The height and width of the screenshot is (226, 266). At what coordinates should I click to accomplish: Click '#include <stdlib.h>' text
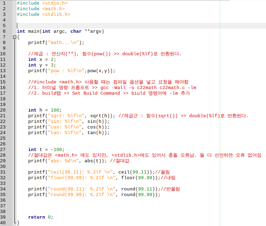[43, 14]
